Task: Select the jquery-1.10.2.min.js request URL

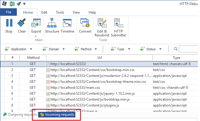Action: [92, 93]
